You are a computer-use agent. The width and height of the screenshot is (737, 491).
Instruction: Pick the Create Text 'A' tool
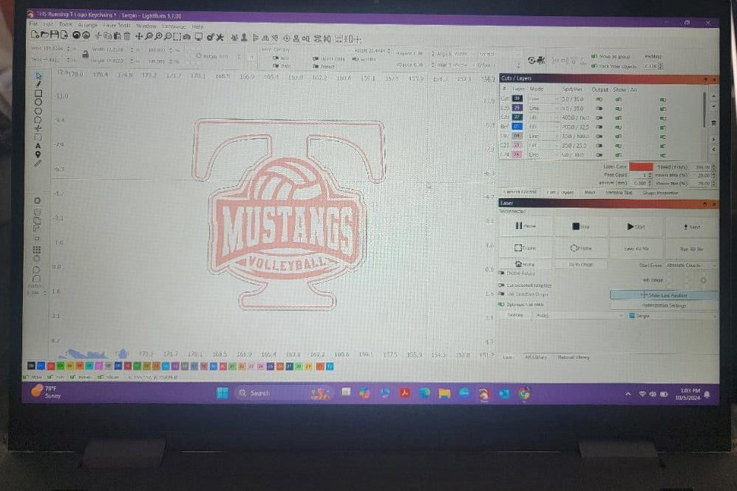coord(38,146)
